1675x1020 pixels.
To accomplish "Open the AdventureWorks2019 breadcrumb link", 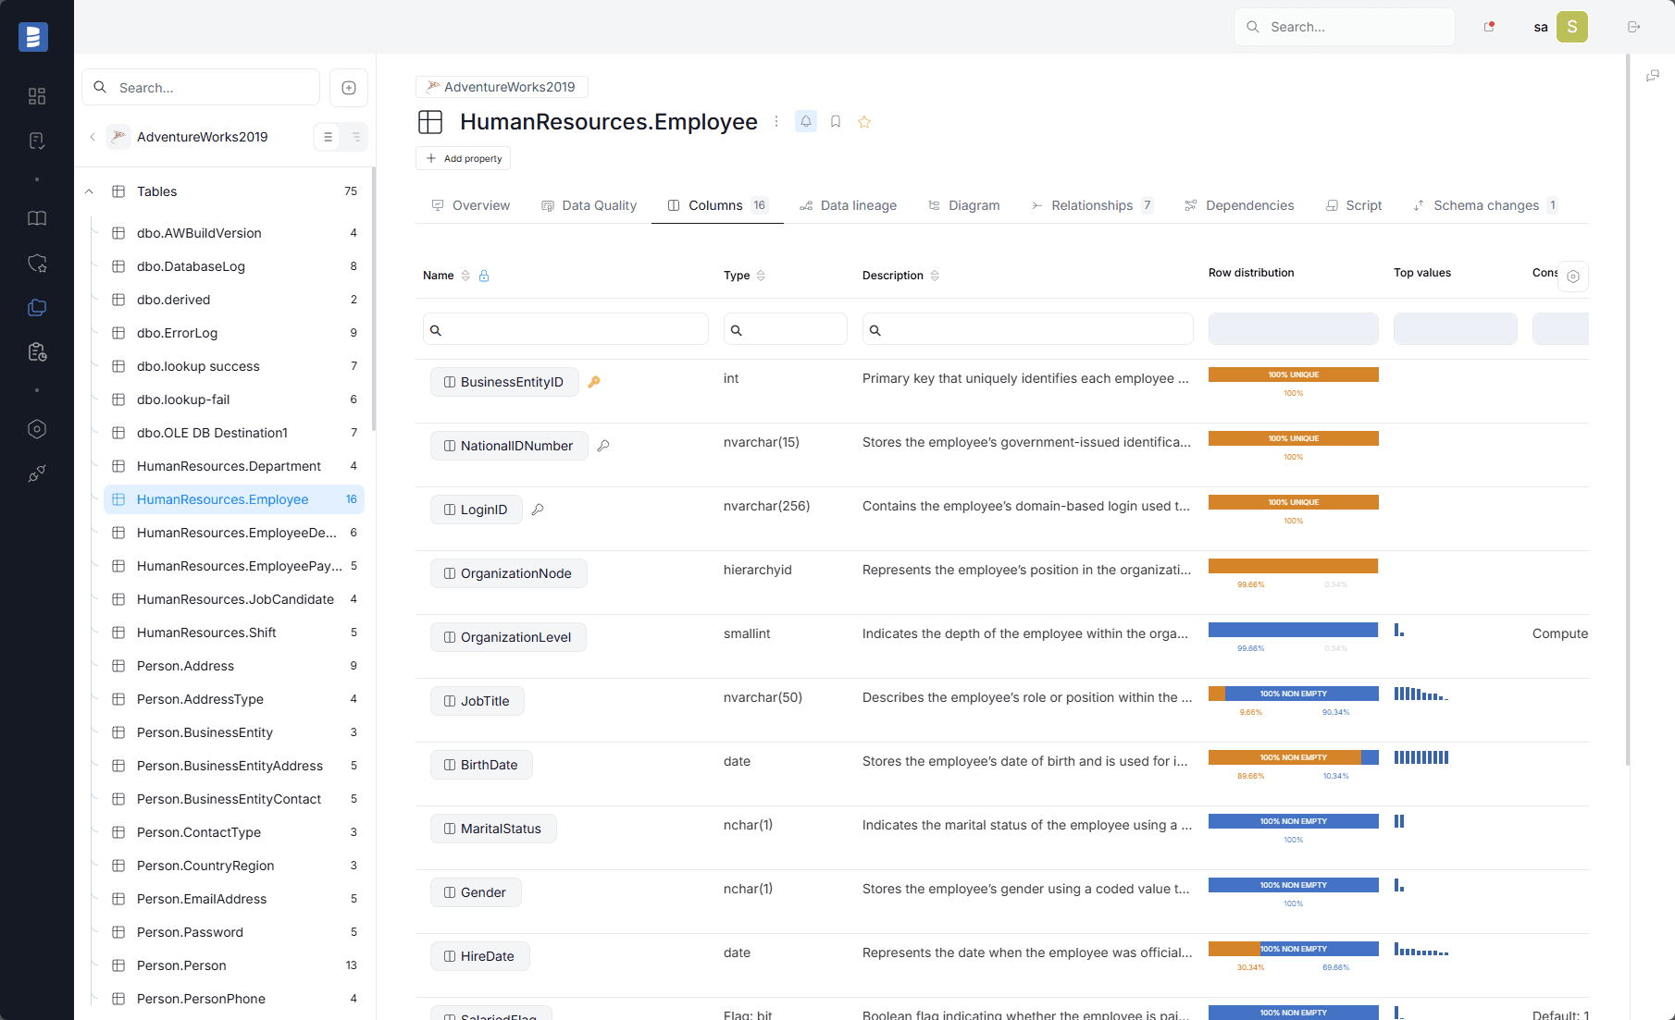I will pyautogui.click(x=502, y=87).
